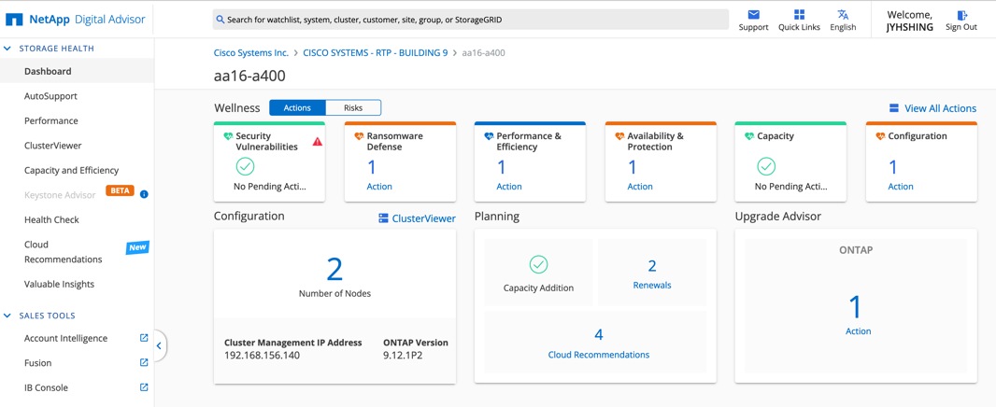Click the Cisco Systems Inc. breadcrumb
This screenshot has width=996, height=407.
pos(251,53)
